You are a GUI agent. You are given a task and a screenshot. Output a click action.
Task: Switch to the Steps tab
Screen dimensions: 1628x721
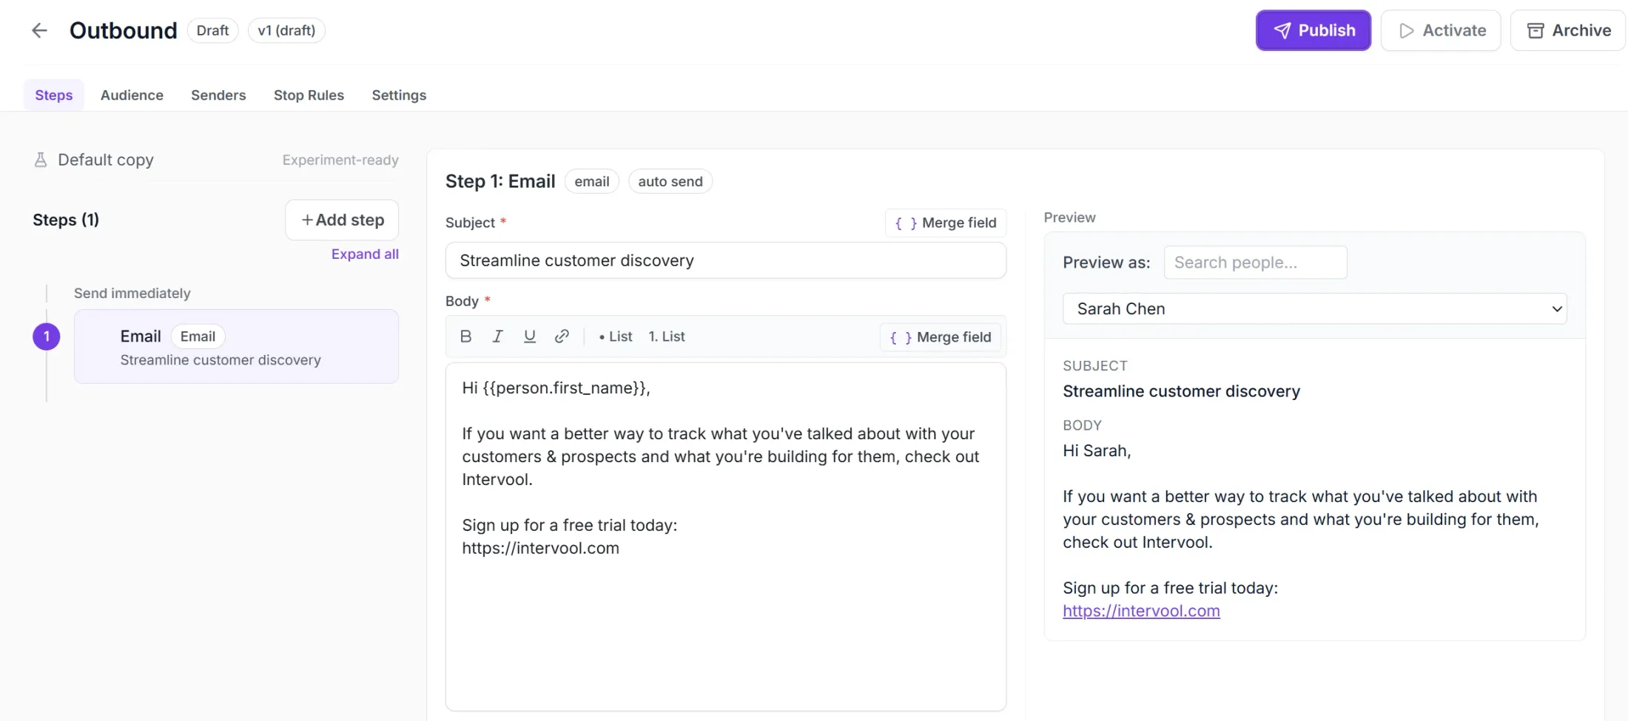(x=54, y=95)
